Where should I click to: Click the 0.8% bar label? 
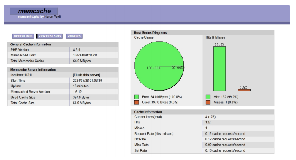[243, 88]
